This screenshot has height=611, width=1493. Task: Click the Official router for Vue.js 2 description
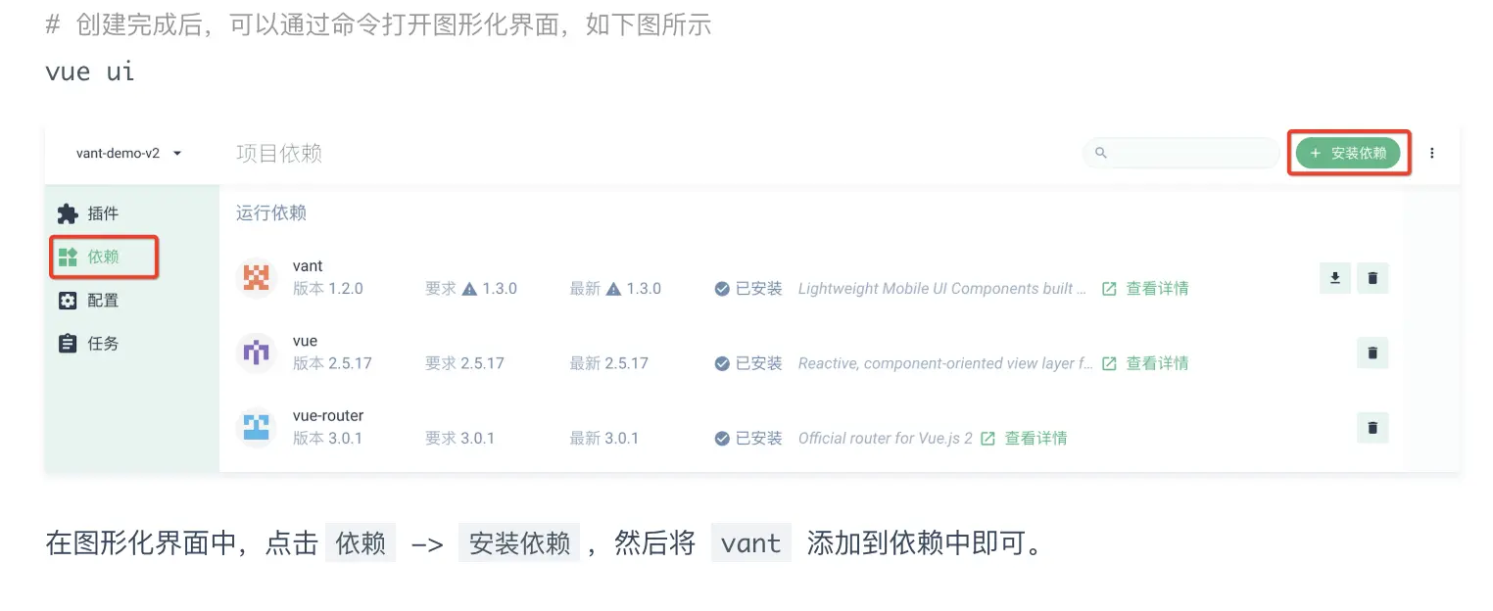(x=886, y=438)
